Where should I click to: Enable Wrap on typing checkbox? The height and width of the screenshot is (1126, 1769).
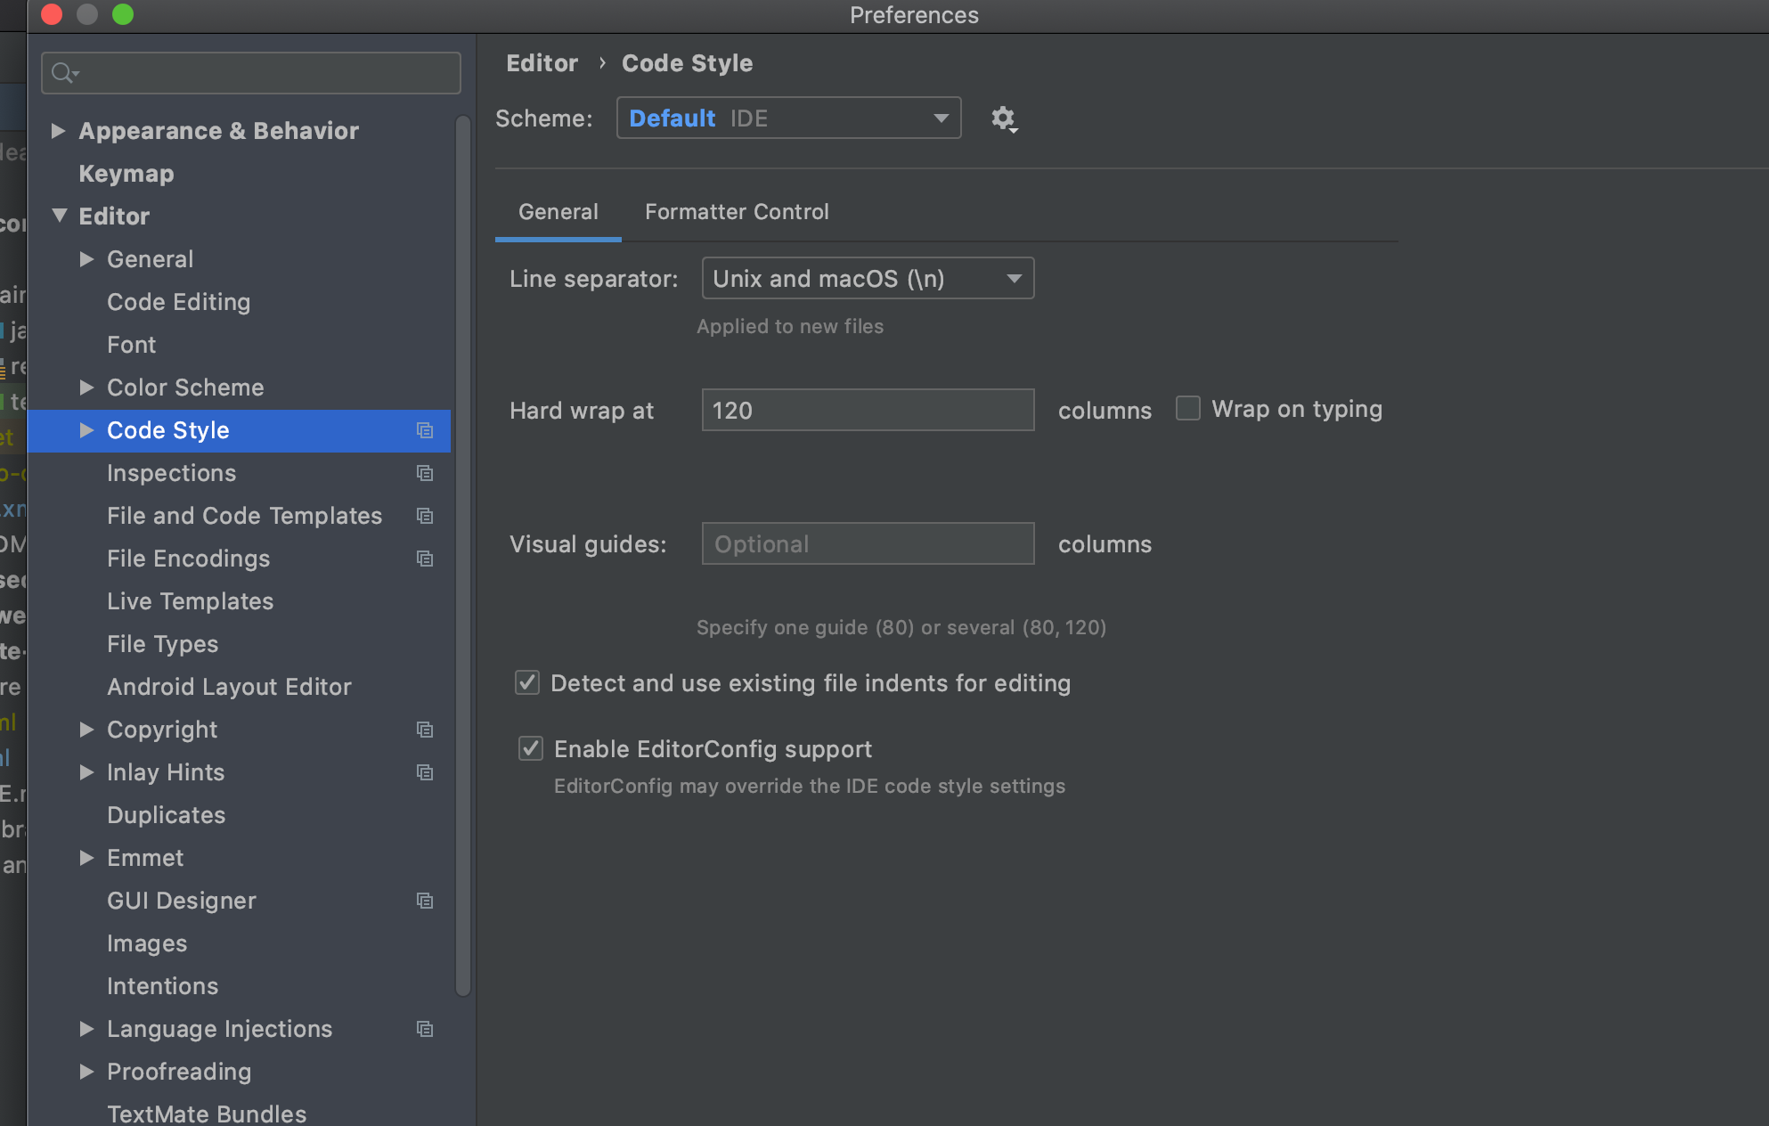(1188, 409)
